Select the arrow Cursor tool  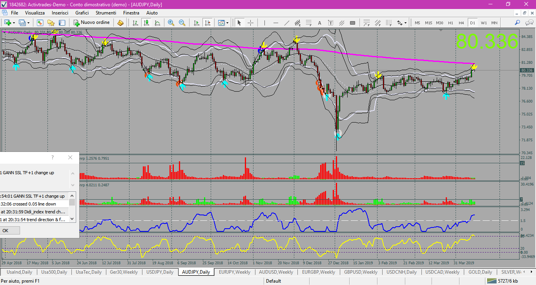[x=239, y=23]
